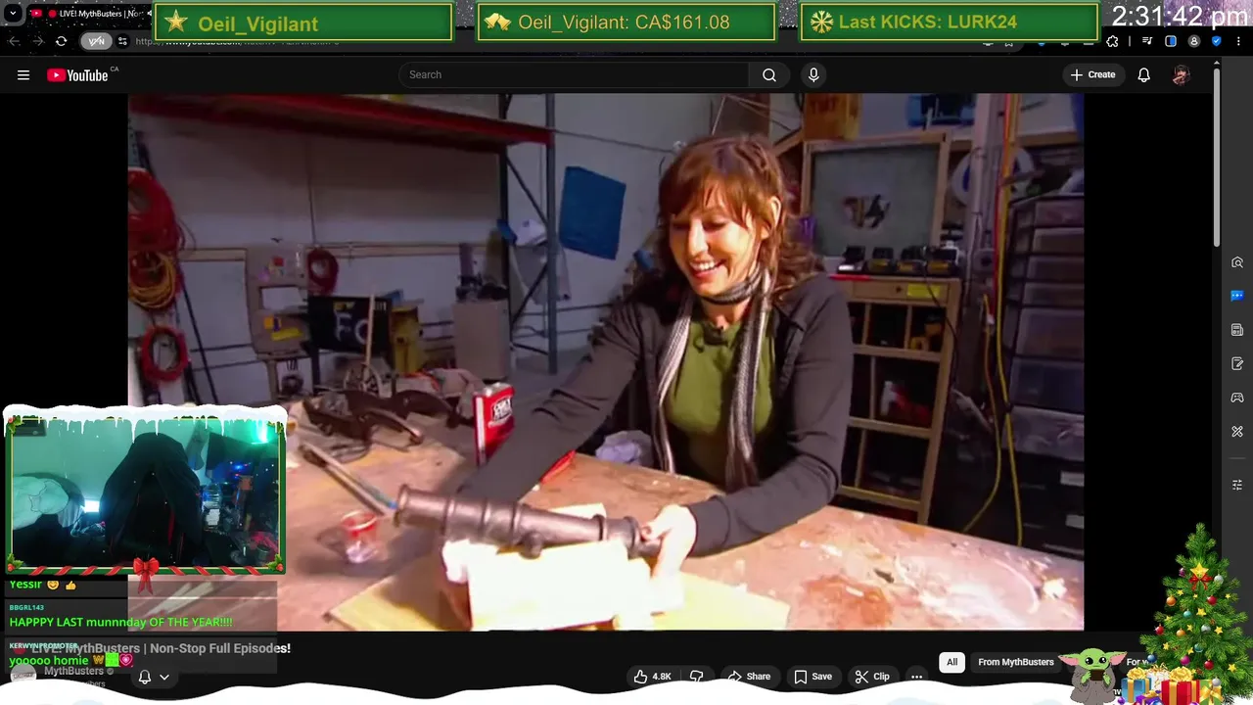Go forward using the browser forward arrow
Viewport: 1253px width, 705px height.
(x=37, y=41)
